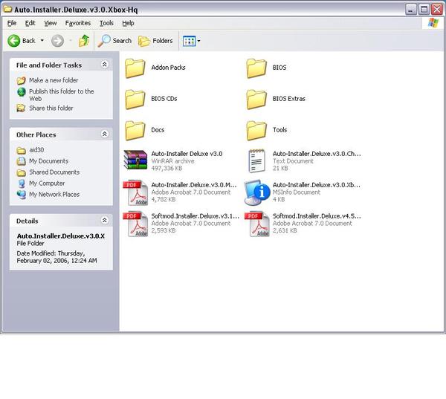Open the Favorites menu
This screenshot has width=446, height=399.
pos(78,23)
